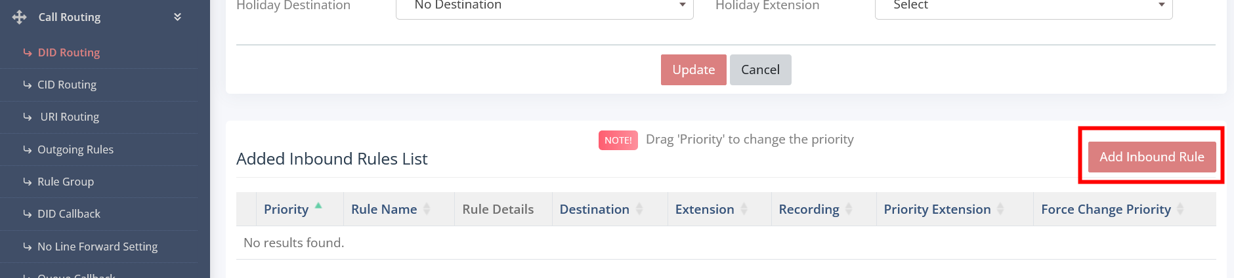This screenshot has width=1234, height=278.
Task: Open DID Routing in sidebar
Action: [69, 52]
